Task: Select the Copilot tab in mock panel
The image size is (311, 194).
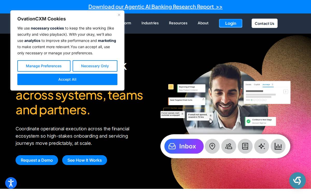Action: (x=257, y=84)
